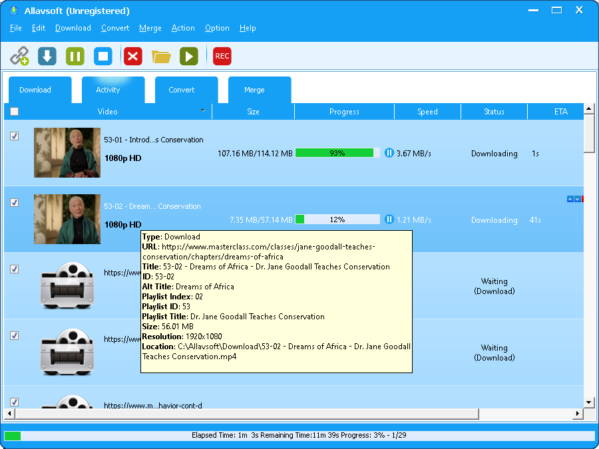Open the Edit menu

click(x=39, y=28)
